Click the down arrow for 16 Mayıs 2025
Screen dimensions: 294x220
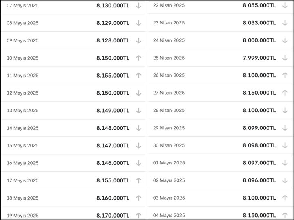click(138, 163)
